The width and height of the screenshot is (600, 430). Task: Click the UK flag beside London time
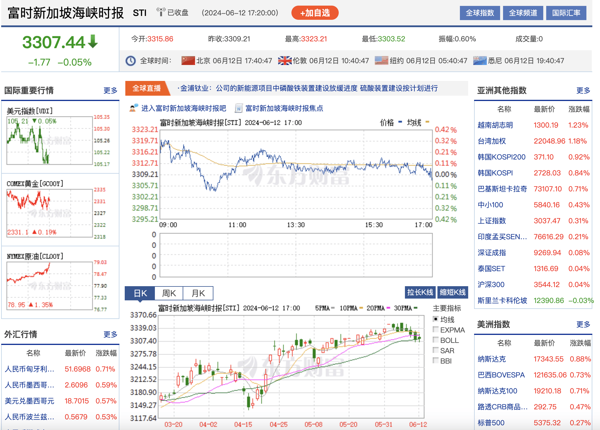(x=285, y=61)
